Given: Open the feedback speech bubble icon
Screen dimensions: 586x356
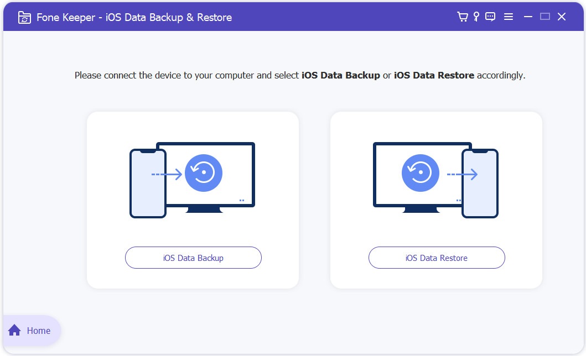Looking at the screenshot, I should (490, 17).
